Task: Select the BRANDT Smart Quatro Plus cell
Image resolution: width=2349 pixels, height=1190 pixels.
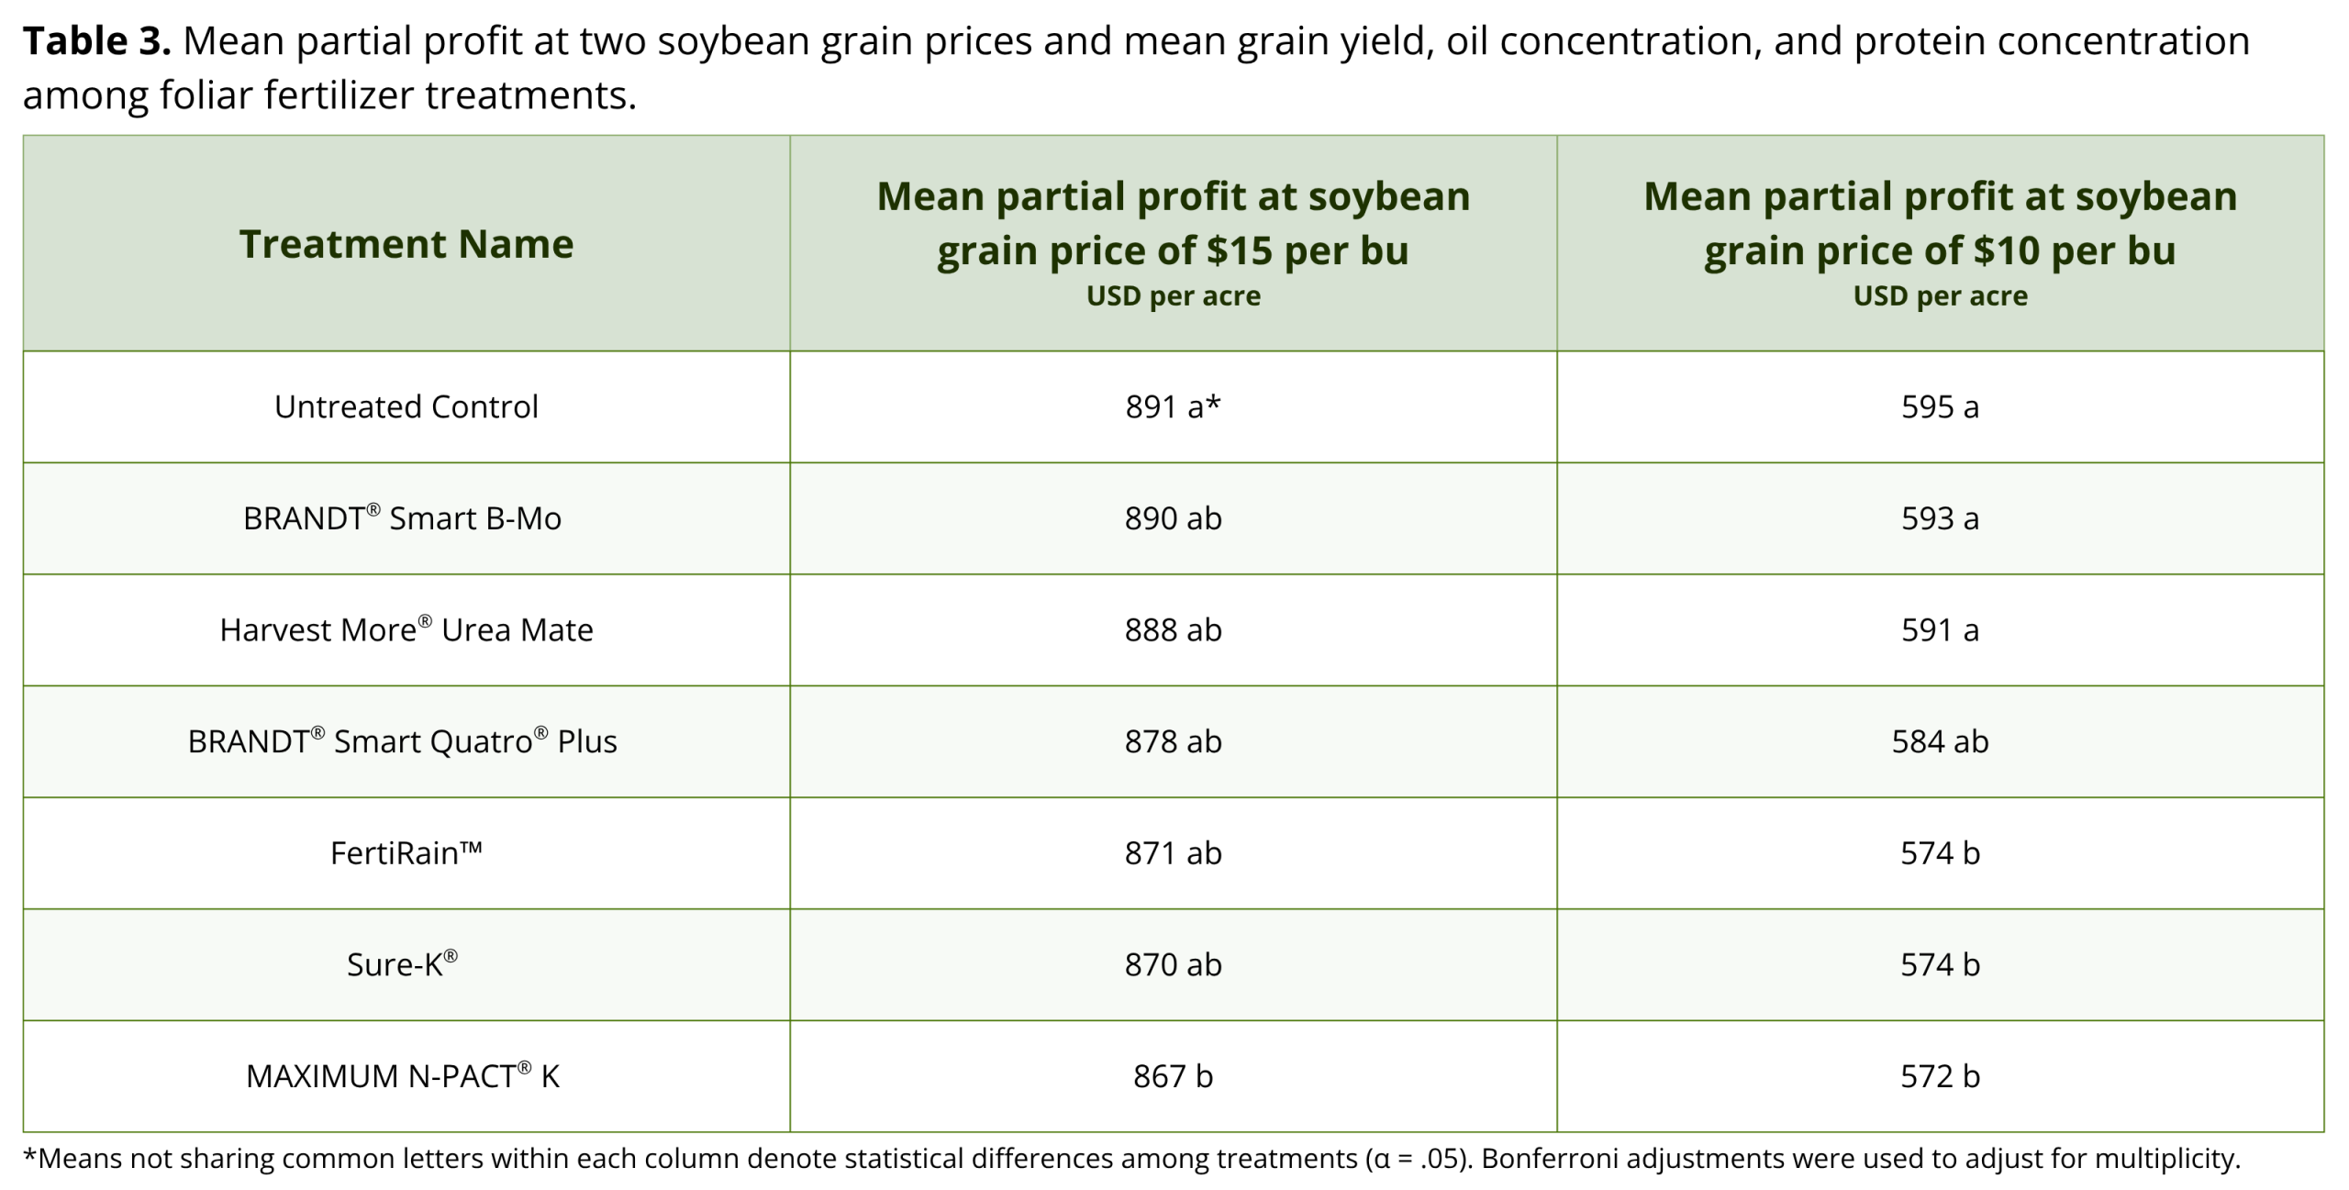Action: 402,741
